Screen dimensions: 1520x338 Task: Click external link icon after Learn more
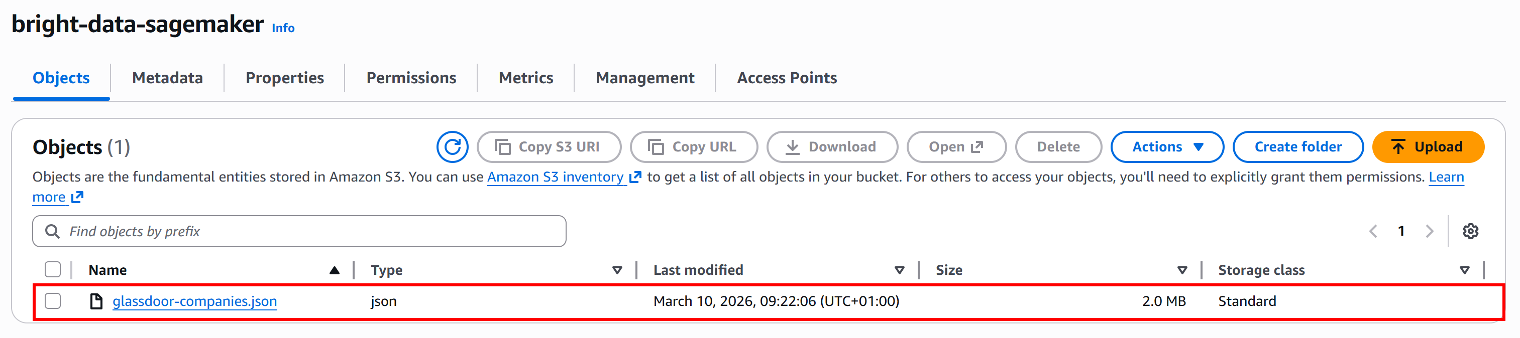pos(77,197)
